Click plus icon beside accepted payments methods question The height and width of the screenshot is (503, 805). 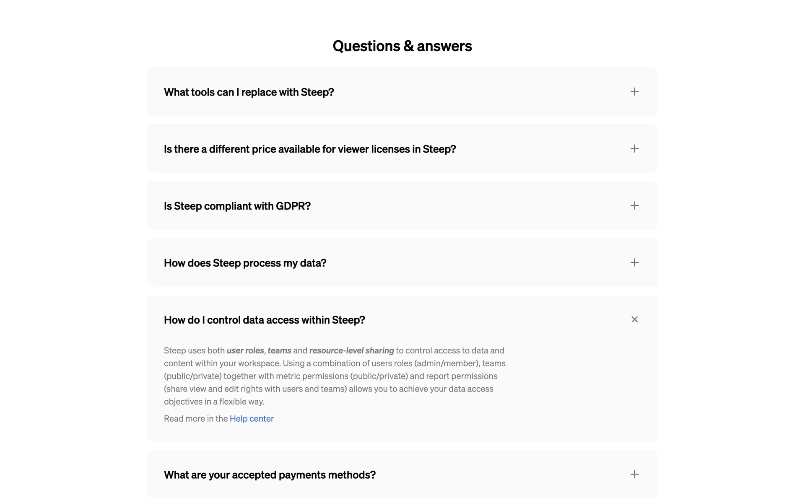click(x=634, y=474)
